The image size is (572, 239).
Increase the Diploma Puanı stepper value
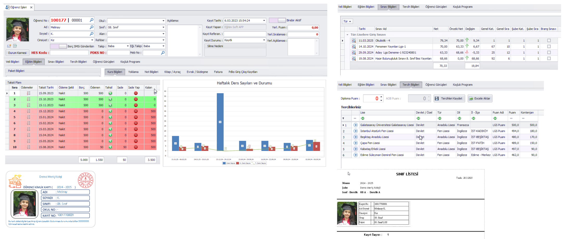pos(381,97)
